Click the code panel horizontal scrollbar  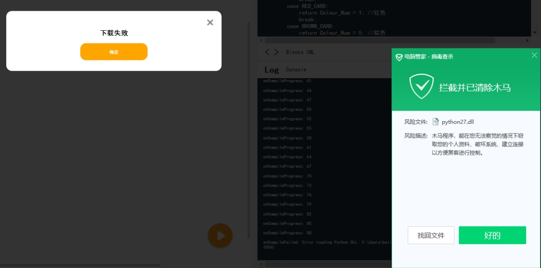pos(379,40)
